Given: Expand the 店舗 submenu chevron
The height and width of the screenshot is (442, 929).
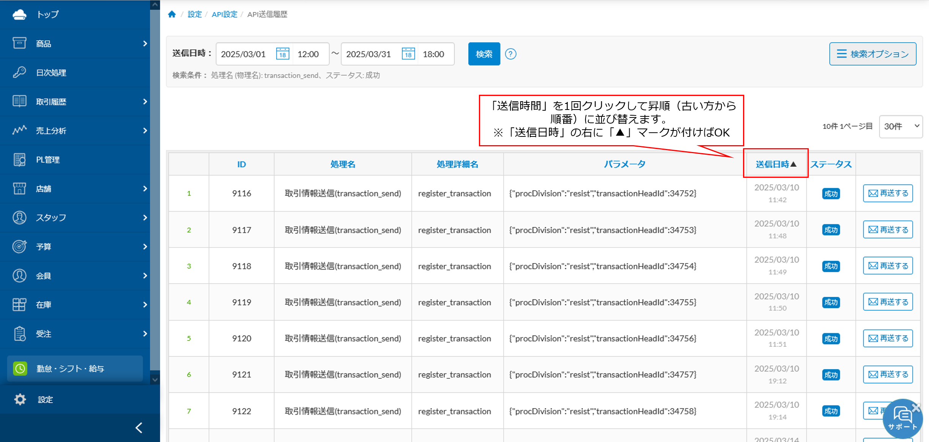Looking at the screenshot, I should 145,188.
